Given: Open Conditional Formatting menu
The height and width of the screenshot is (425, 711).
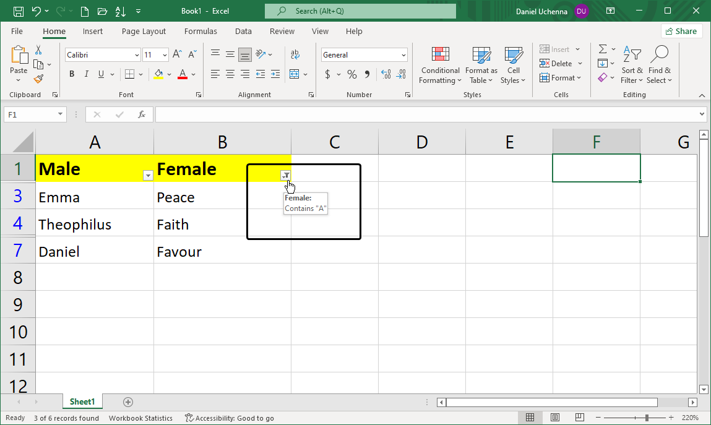Looking at the screenshot, I should [x=440, y=66].
